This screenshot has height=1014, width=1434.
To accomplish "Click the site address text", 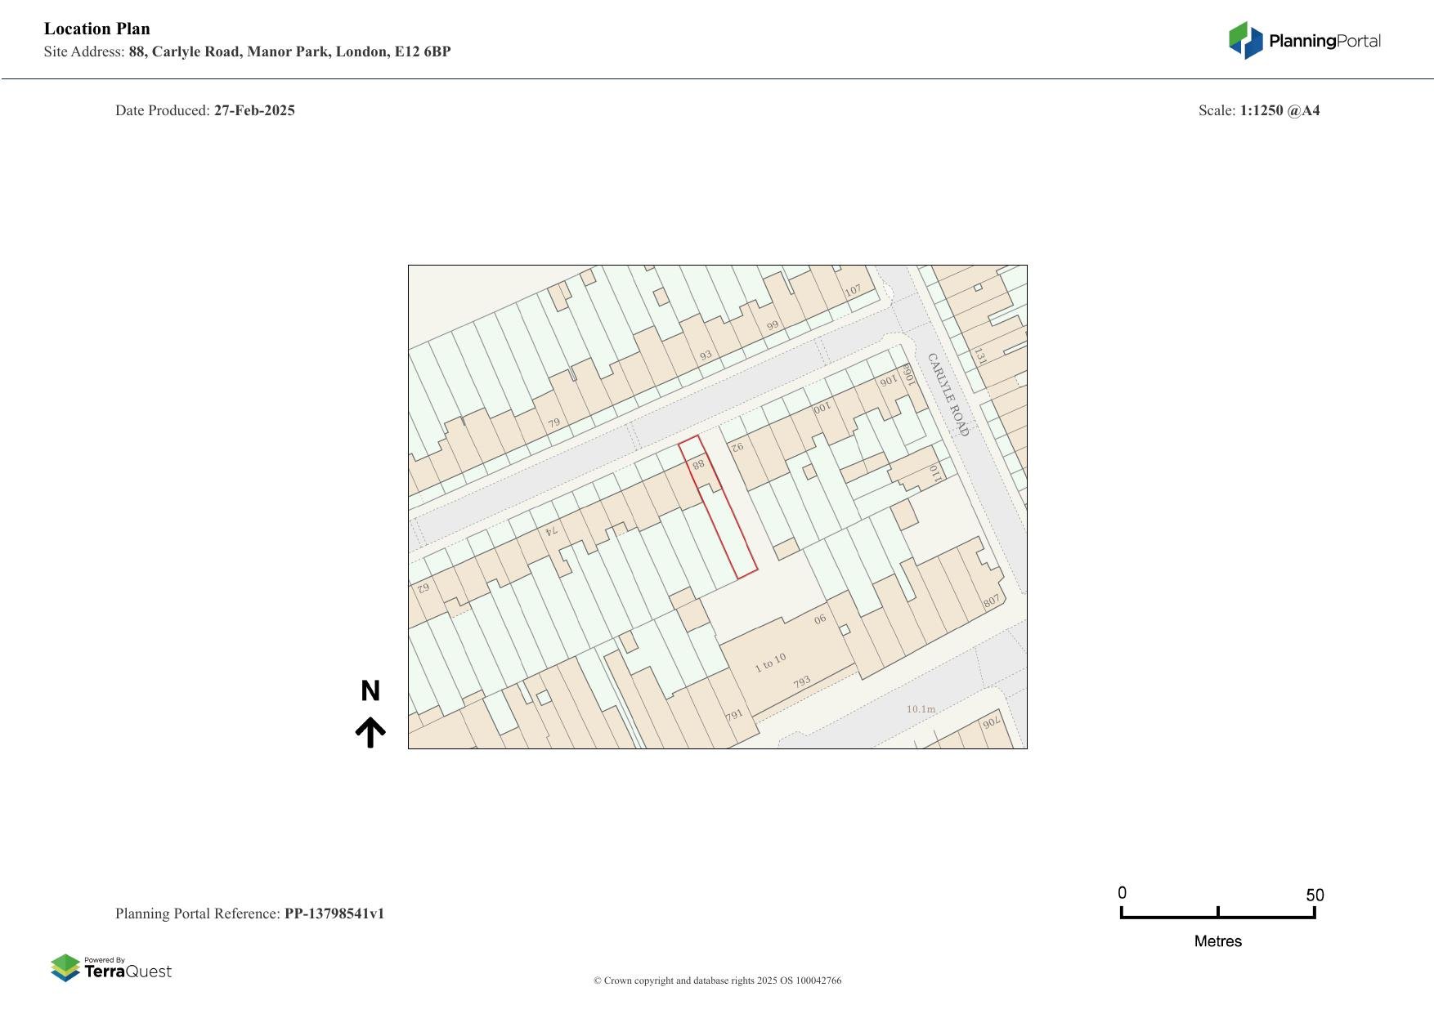I will [247, 51].
